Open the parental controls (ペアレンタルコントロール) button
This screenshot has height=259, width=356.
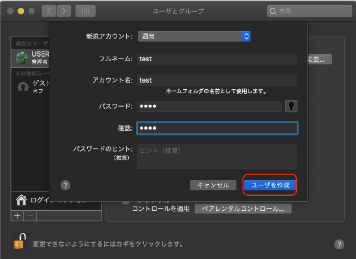point(243,209)
